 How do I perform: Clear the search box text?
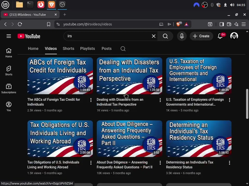coord(154,36)
